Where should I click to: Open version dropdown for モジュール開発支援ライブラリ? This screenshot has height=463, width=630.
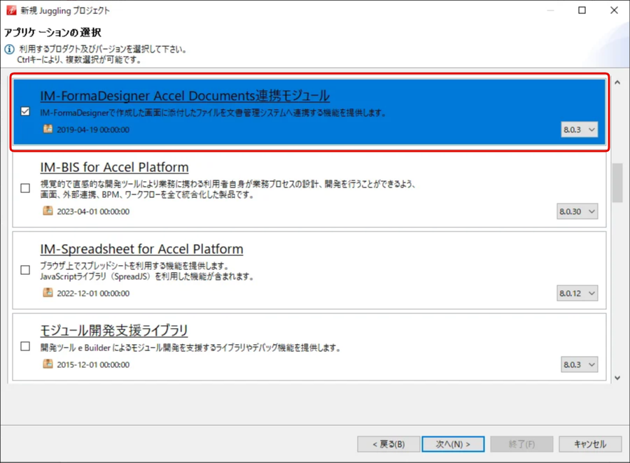point(580,364)
